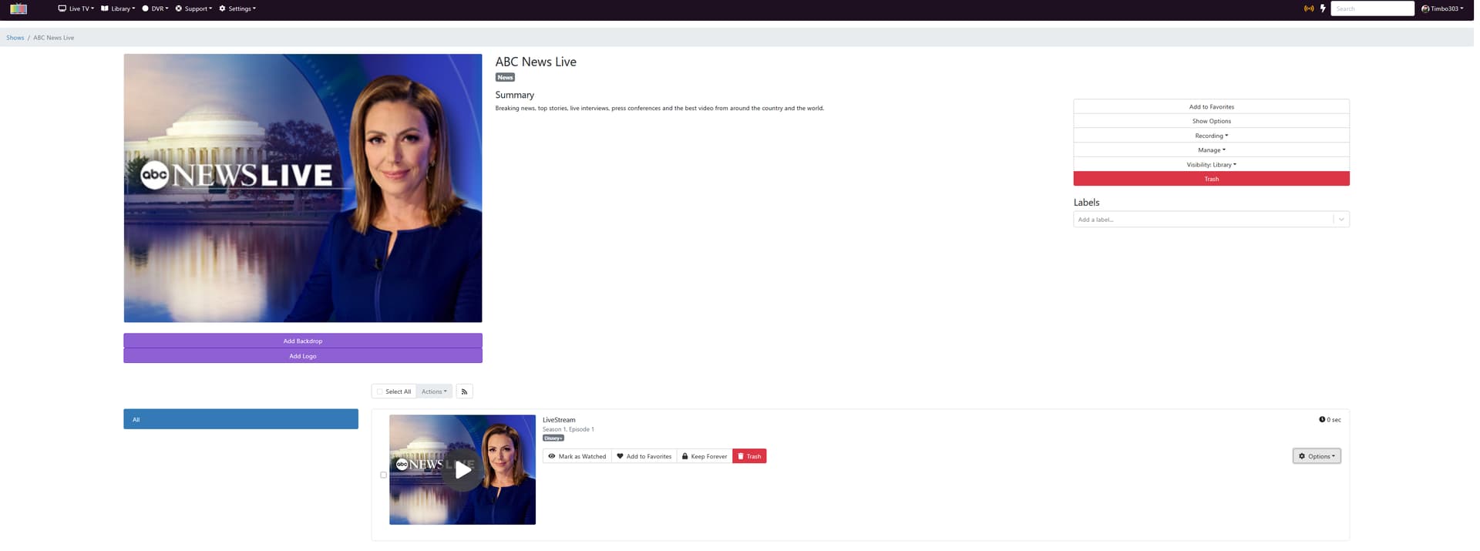
Task: Open the DVR menu
Action: [155, 8]
